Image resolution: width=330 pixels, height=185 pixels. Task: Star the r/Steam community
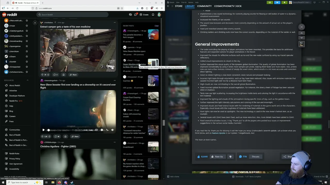point(27,57)
